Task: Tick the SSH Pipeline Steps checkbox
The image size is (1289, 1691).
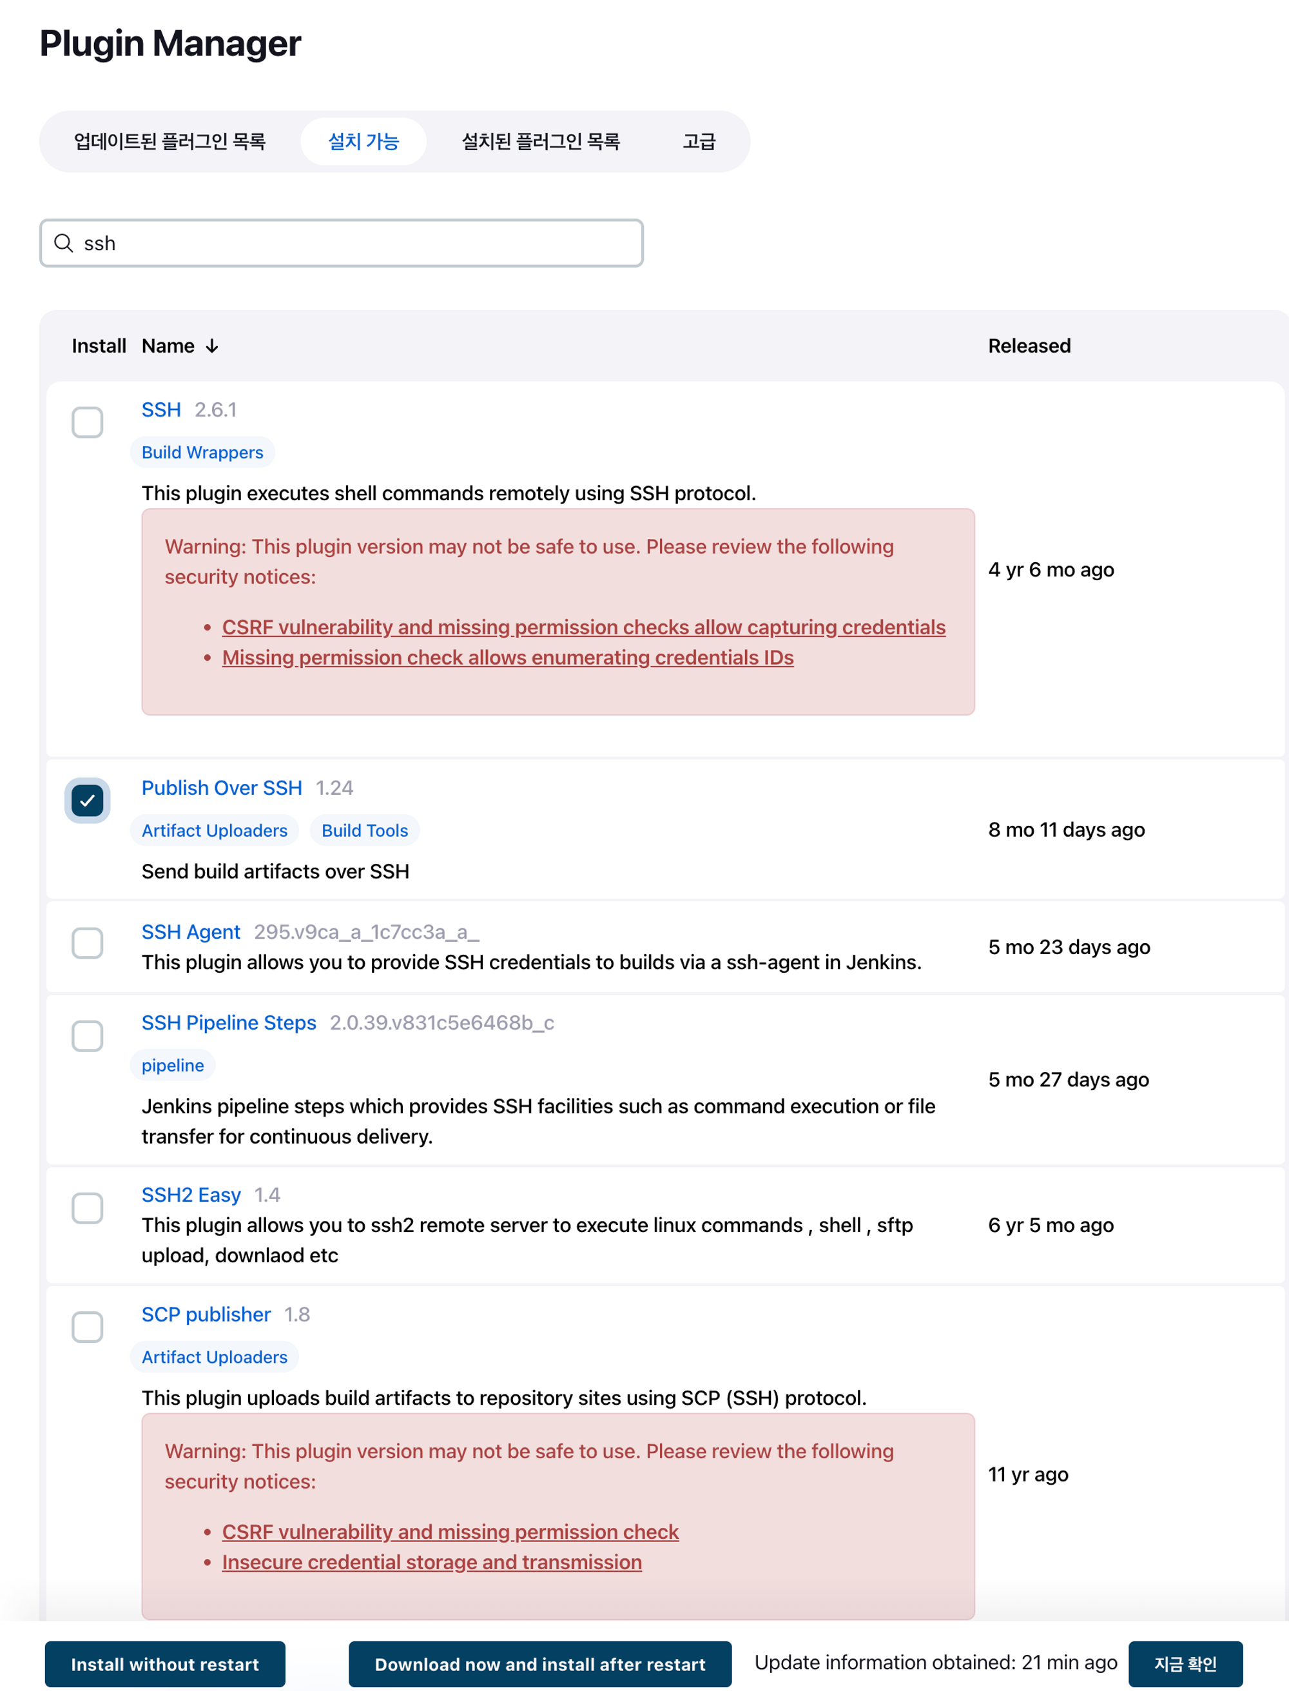Action: (88, 1036)
